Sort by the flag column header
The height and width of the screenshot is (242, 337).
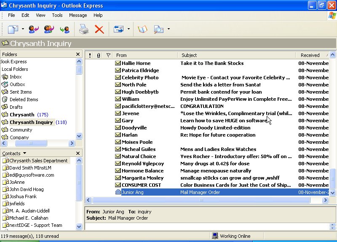point(108,55)
